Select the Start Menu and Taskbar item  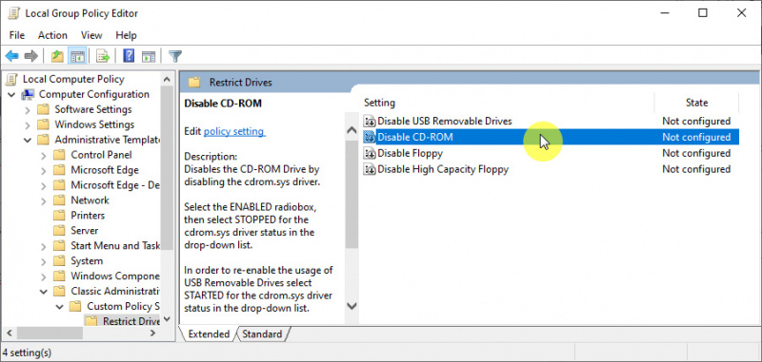pos(115,246)
